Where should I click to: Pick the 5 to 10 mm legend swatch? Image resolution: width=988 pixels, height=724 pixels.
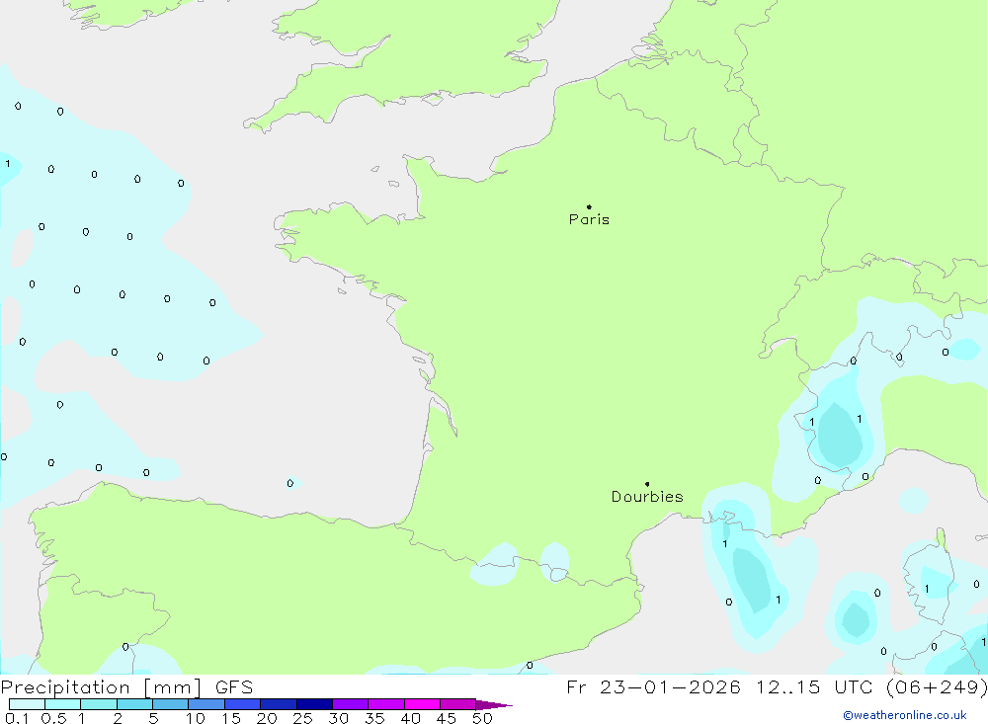pos(170,705)
